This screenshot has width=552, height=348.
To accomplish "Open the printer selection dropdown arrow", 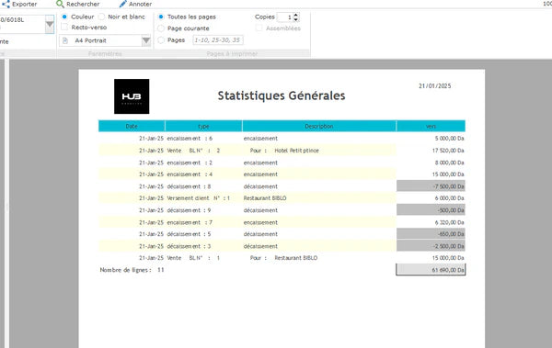I will click(50, 25).
